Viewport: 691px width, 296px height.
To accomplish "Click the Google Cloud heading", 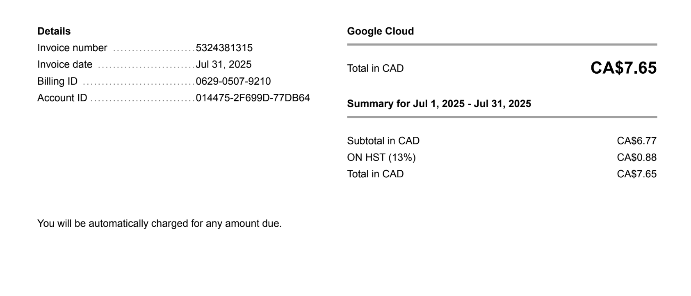I will [380, 32].
